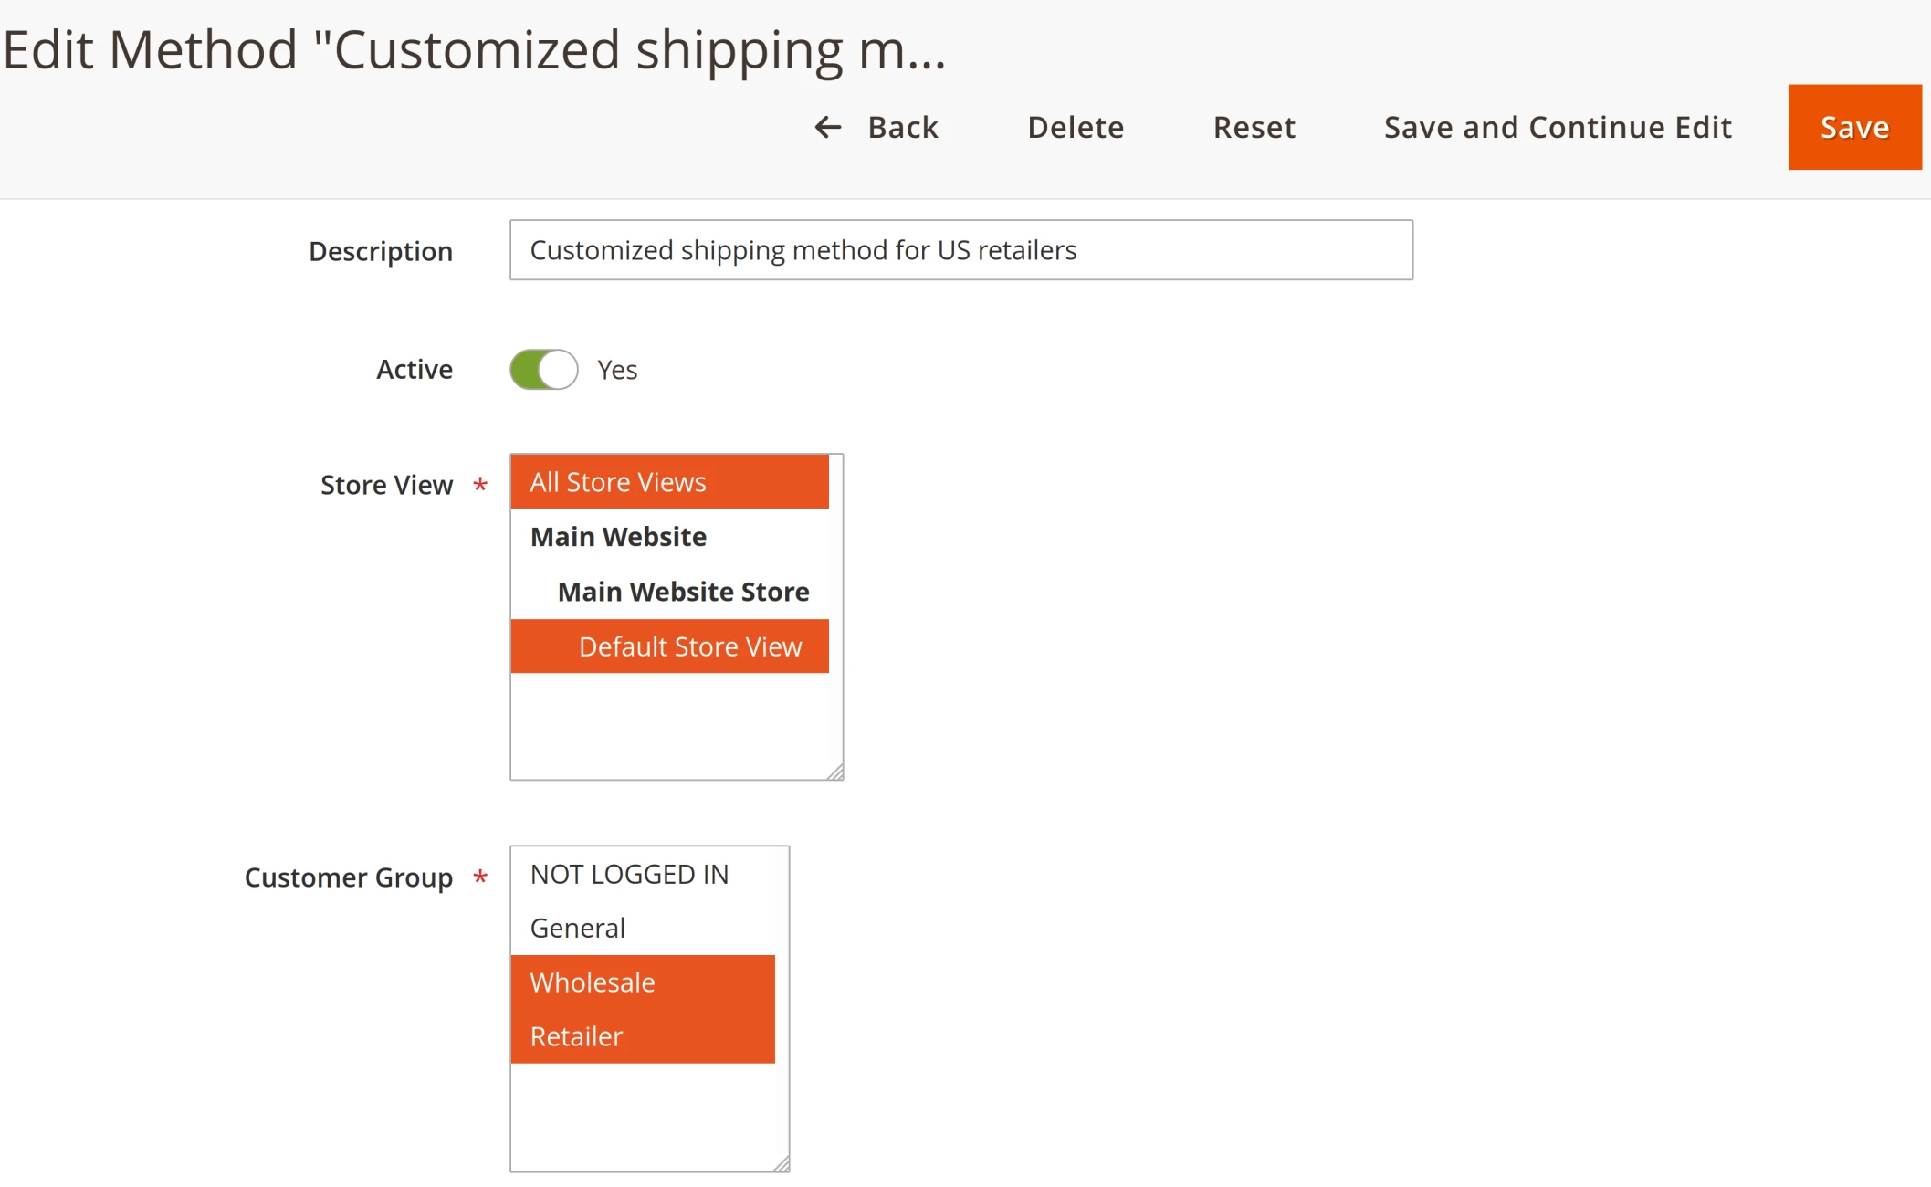The width and height of the screenshot is (1931, 1187).
Task: Select Wholesale customer group
Action: tap(643, 982)
